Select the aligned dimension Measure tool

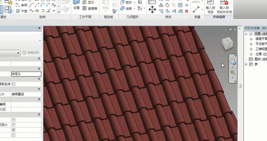coord(196,10)
